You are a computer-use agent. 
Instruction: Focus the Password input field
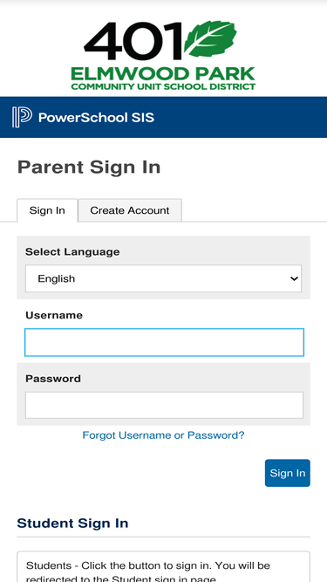coord(164,405)
